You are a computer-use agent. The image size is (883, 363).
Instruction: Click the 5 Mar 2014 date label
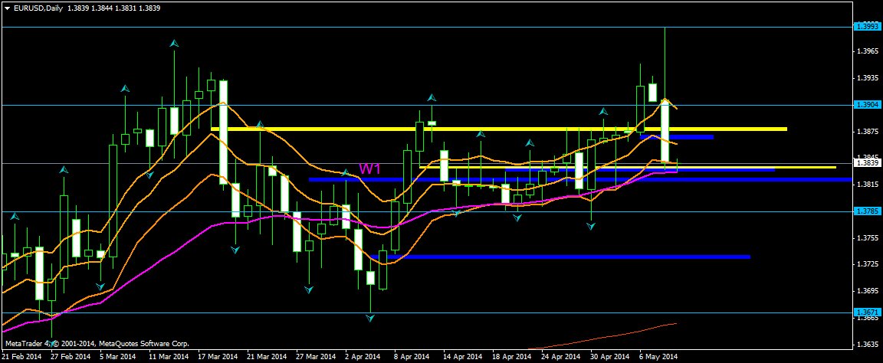pyautogui.click(x=118, y=357)
